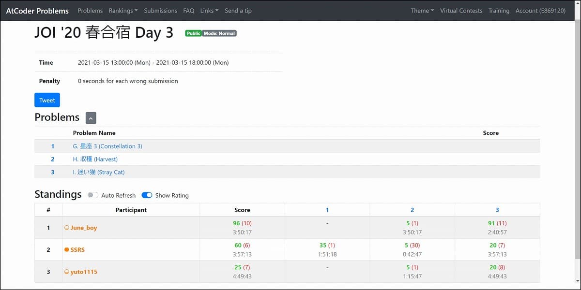Click the contest time range text
Image resolution: width=581 pixels, height=290 pixels.
pos(153,62)
